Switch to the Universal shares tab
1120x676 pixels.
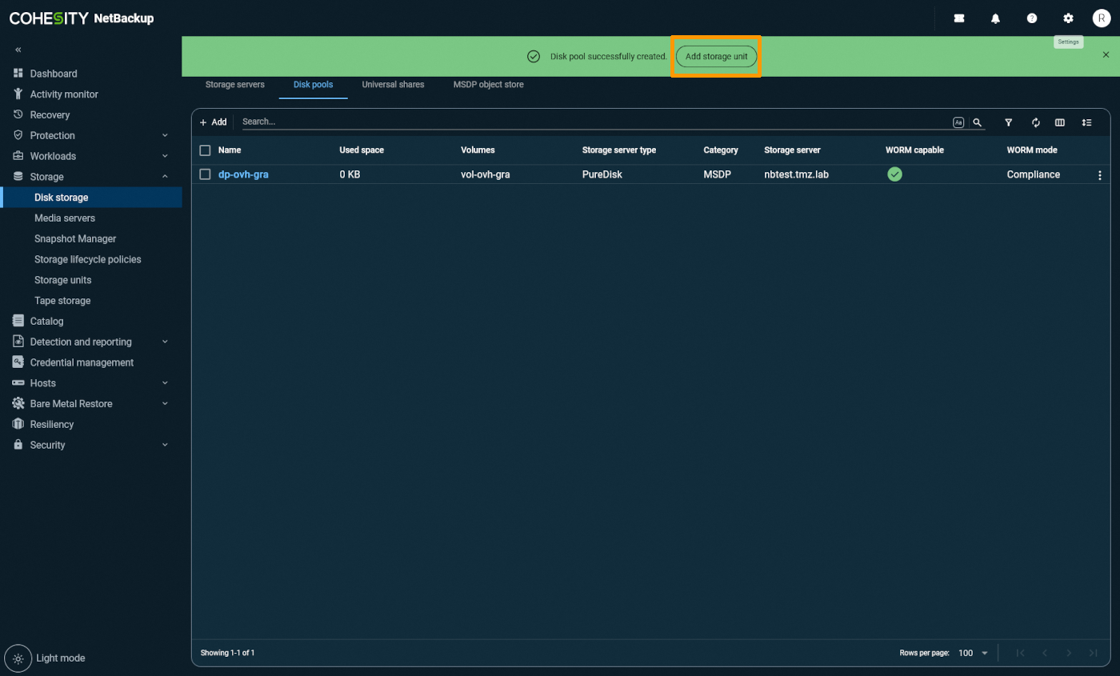point(393,84)
